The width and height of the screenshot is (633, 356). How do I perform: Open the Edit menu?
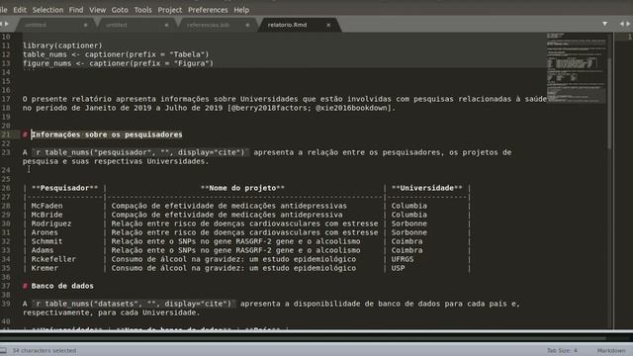[20, 10]
